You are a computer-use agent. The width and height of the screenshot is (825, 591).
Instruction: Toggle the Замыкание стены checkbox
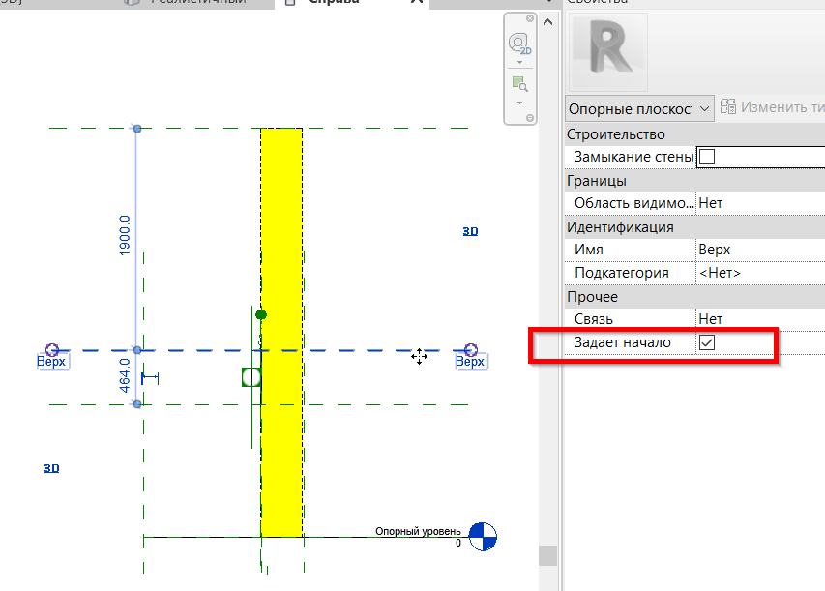(x=707, y=157)
